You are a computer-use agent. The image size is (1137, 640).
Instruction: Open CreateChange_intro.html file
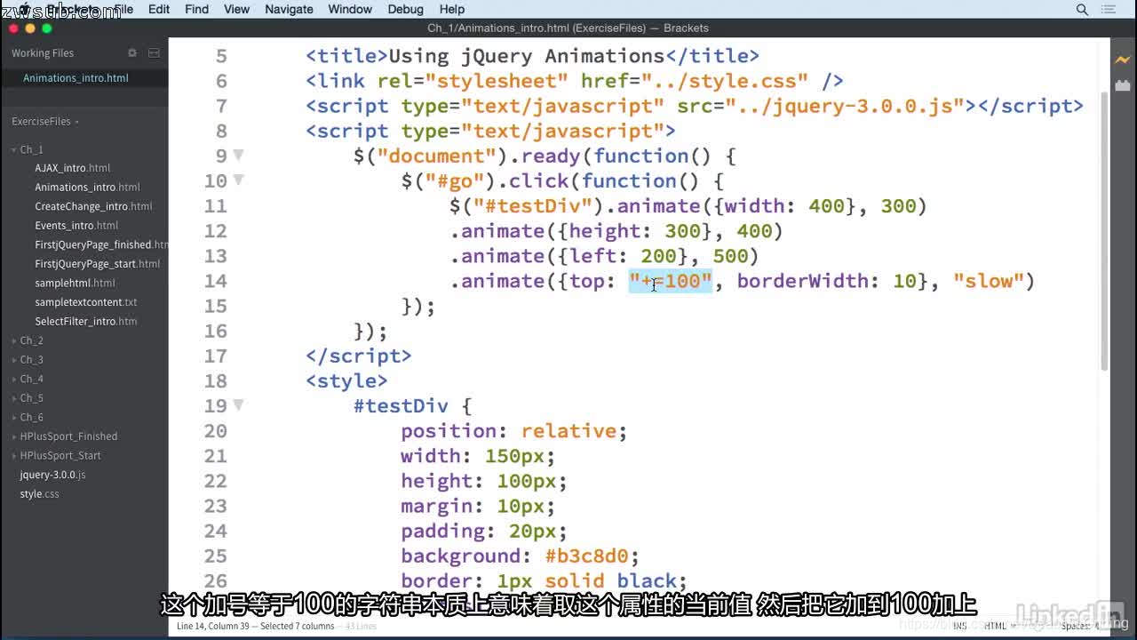click(x=93, y=206)
